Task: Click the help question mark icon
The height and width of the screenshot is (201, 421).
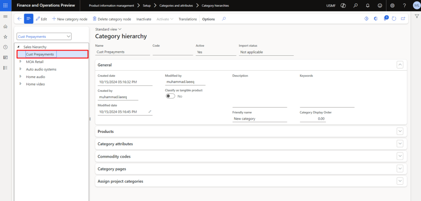Action: click(404, 5)
